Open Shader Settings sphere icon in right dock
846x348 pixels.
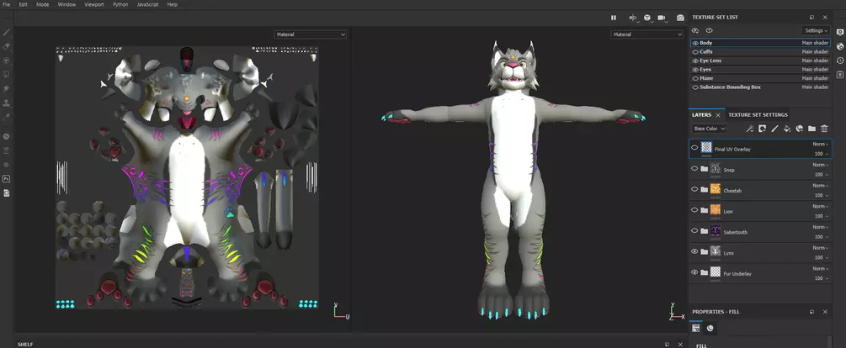(840, 46)
